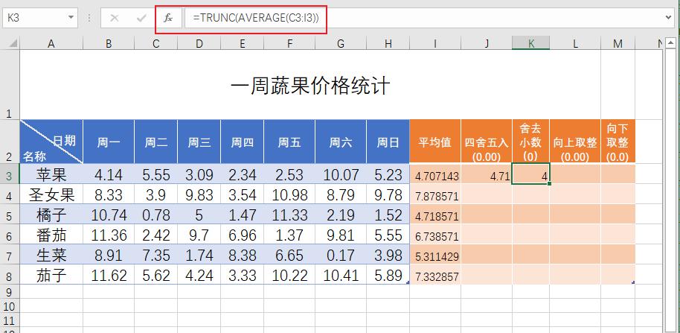680x333 pixels.
Task: Click vertical scrollbar up arrow
Action: coord(670,43)
